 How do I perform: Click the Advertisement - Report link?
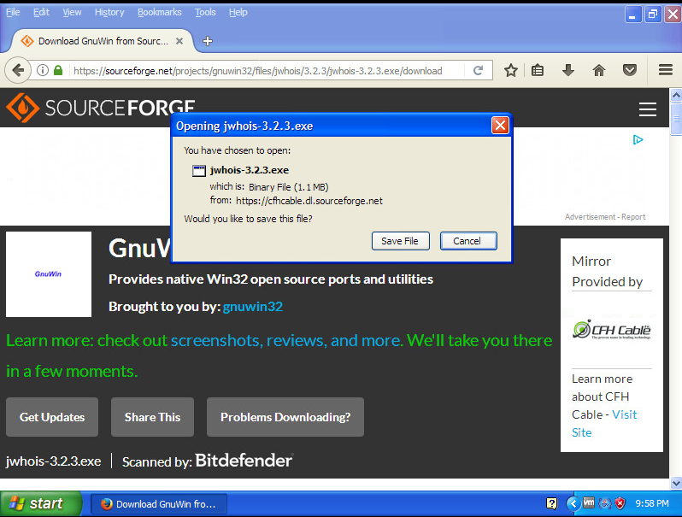click(605, 216)
